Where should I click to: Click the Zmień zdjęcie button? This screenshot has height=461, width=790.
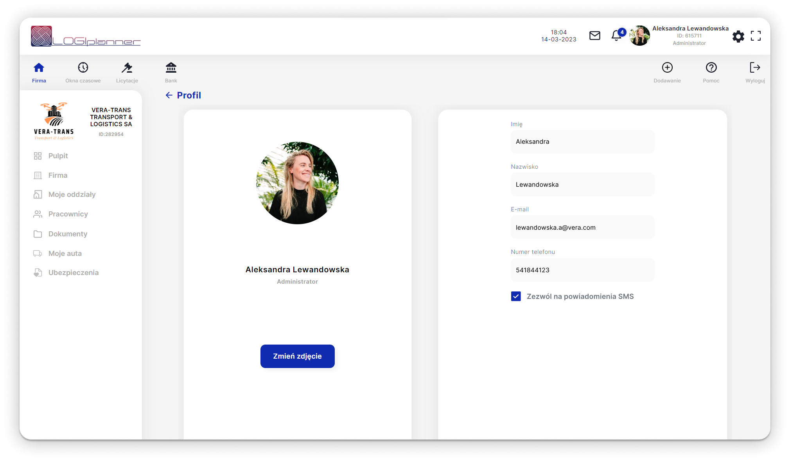[297, 356]
